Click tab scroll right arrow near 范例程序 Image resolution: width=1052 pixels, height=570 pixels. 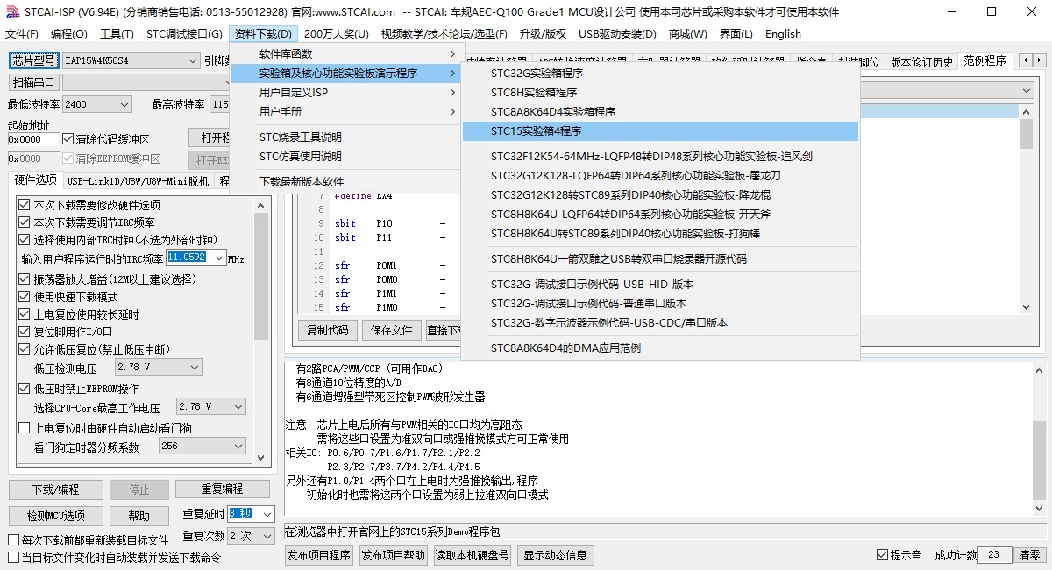(1037, 61)
